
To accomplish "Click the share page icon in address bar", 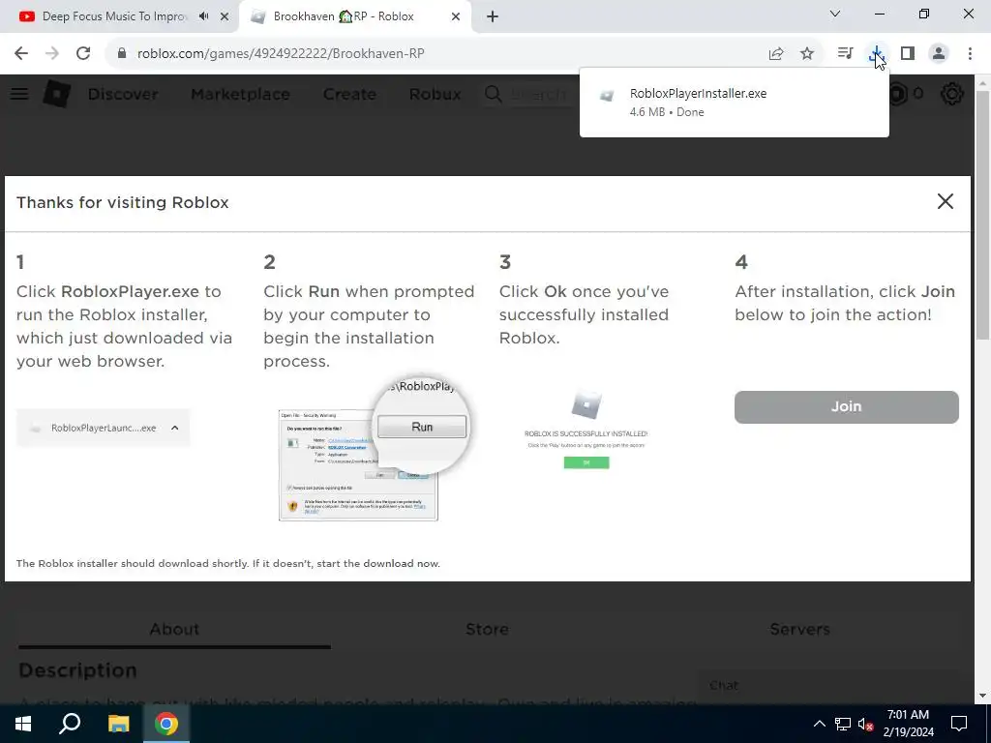I will pyautogui.click(x=776, y=54).
